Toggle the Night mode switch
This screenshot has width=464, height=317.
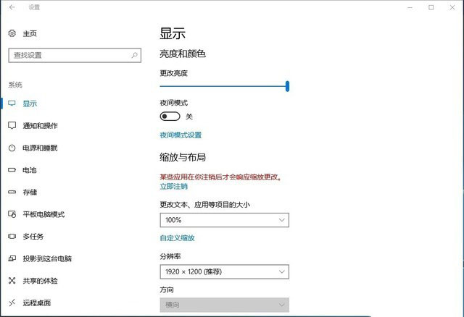170,117
